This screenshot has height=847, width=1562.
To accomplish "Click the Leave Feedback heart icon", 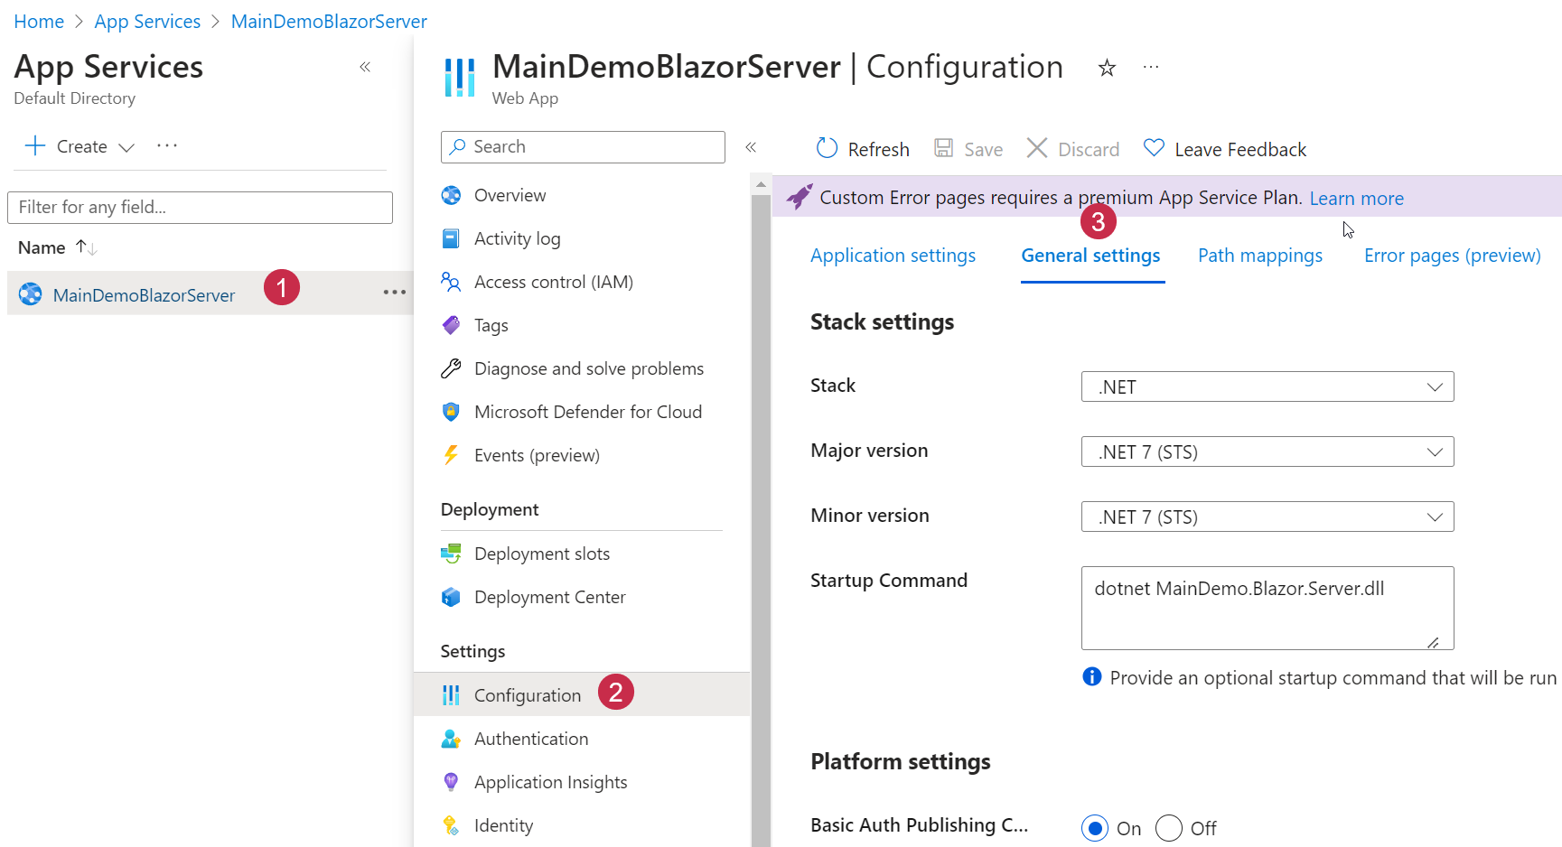I will (x=1154, y=148).
